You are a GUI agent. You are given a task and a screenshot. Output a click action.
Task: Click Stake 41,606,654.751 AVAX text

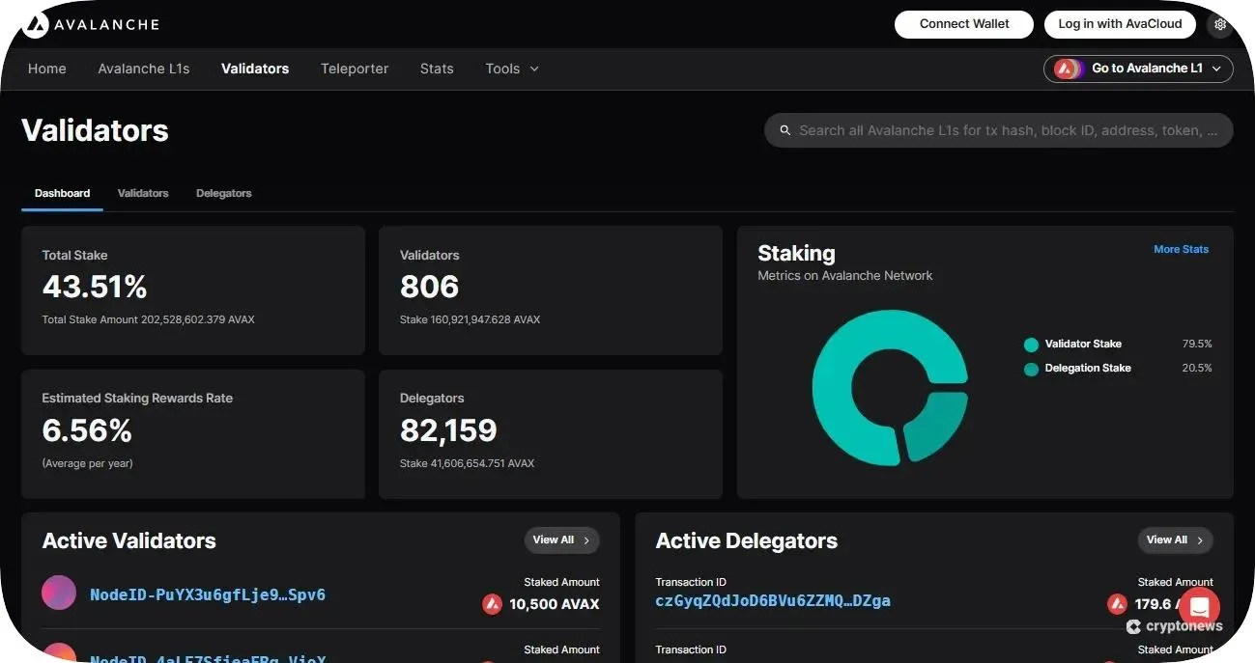[468, 463]
